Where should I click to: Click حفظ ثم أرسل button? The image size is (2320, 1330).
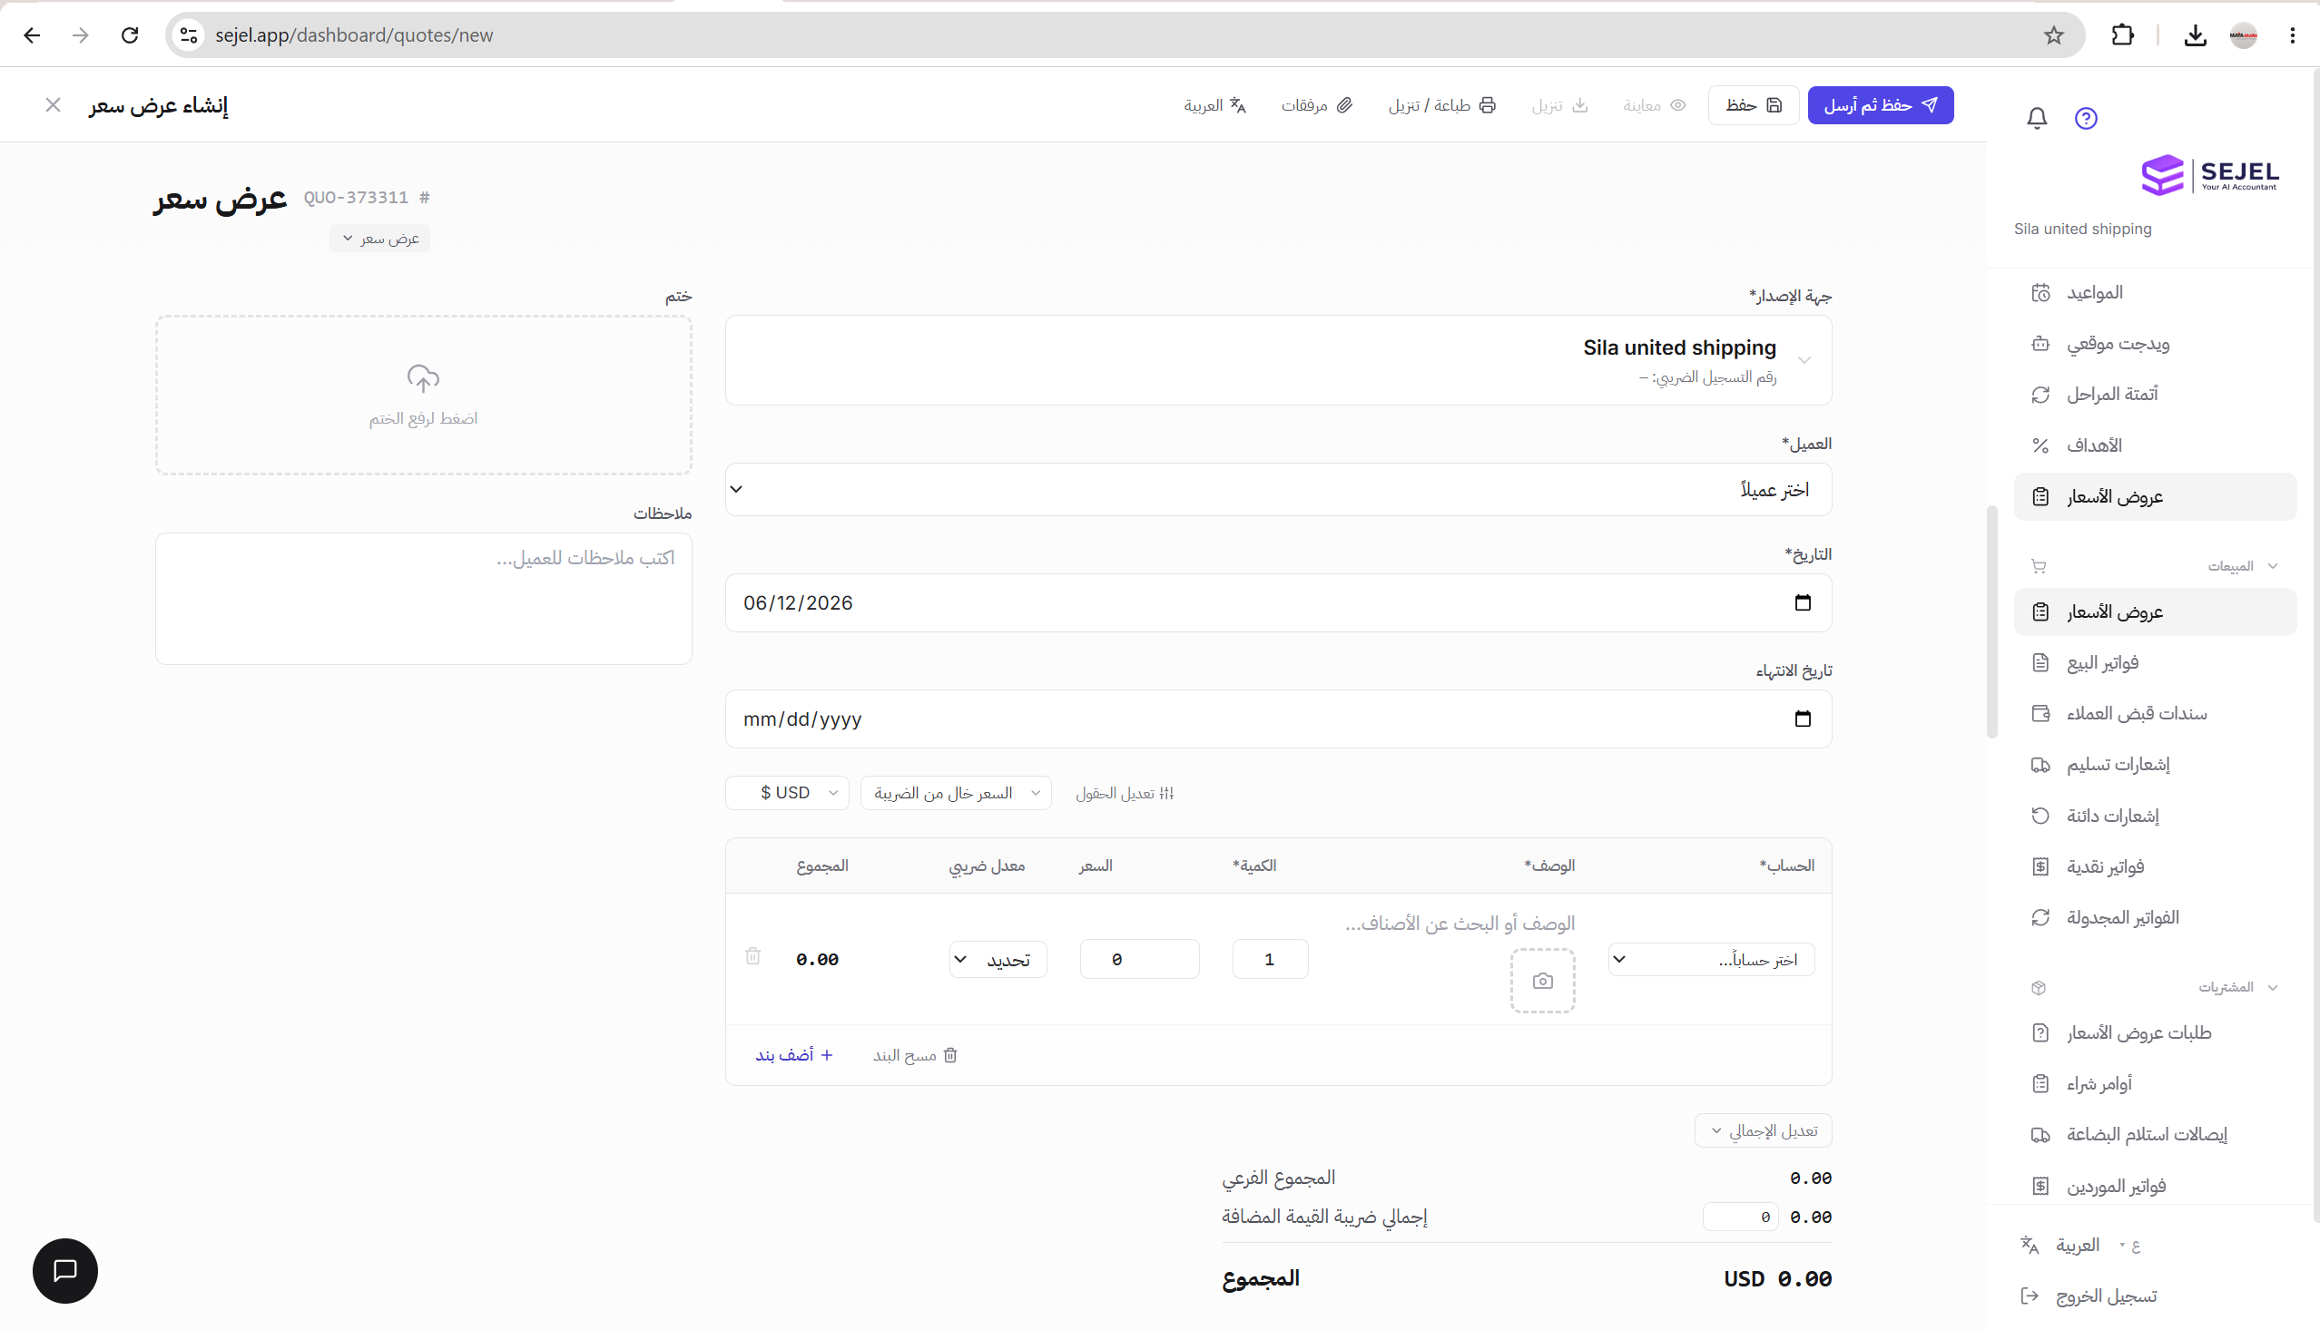(1881, 105)
